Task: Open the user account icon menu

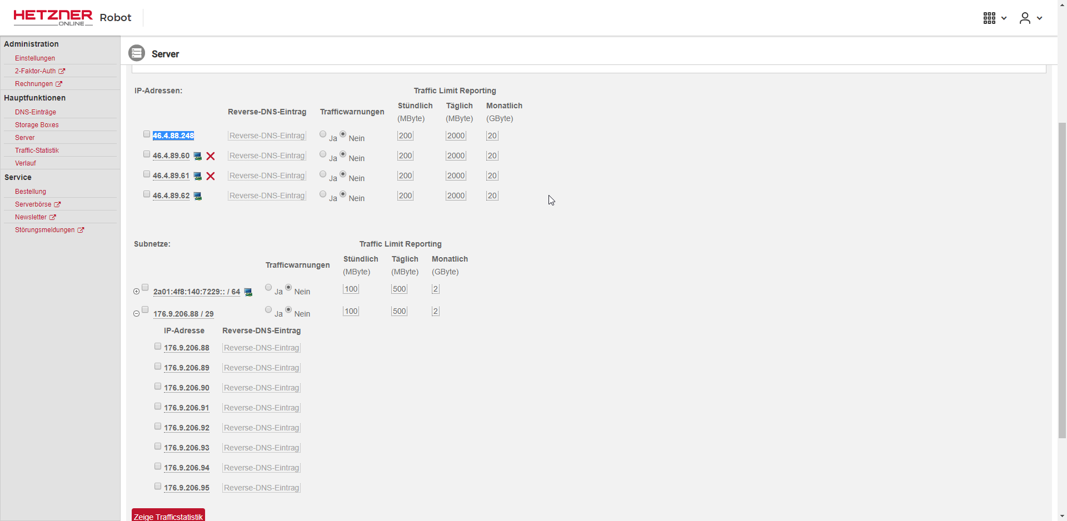Action: [x=1025, y=18]
